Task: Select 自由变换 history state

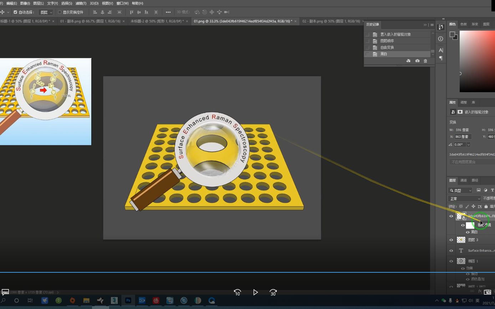Action: (x=397, y=47)
